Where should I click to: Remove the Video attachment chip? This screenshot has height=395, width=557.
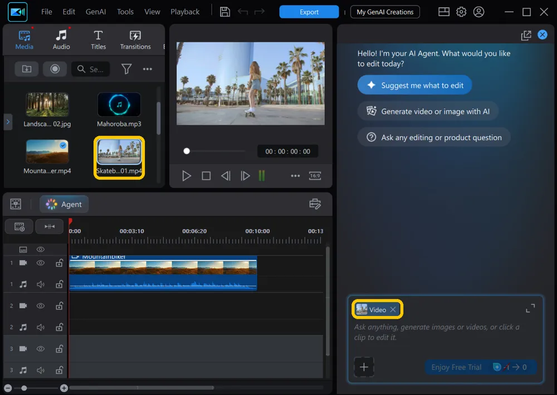[393, 309]
